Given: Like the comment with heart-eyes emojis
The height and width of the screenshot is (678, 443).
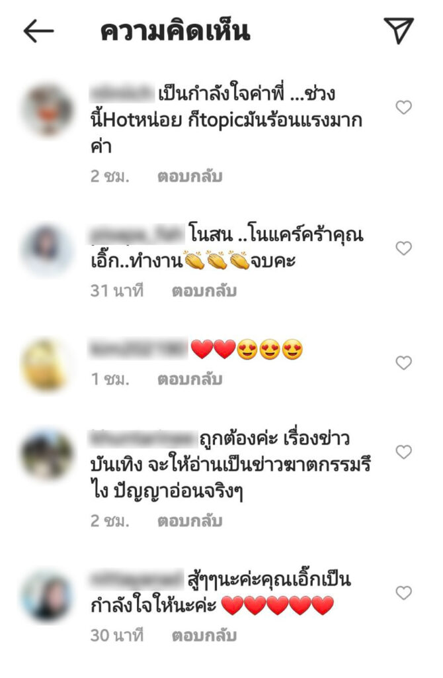Looking at the screenshot, I should tap(404, 363).
